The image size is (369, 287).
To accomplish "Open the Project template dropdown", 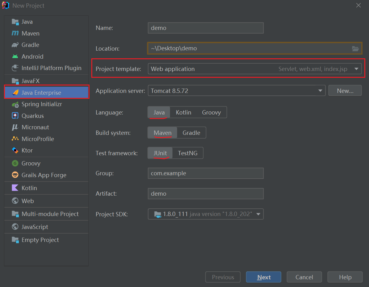I will (x=255, y=69).
